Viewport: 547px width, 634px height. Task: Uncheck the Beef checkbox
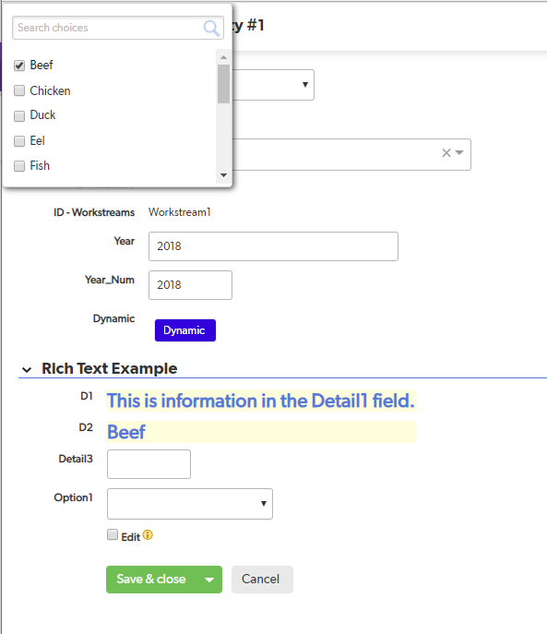point(19,66)
